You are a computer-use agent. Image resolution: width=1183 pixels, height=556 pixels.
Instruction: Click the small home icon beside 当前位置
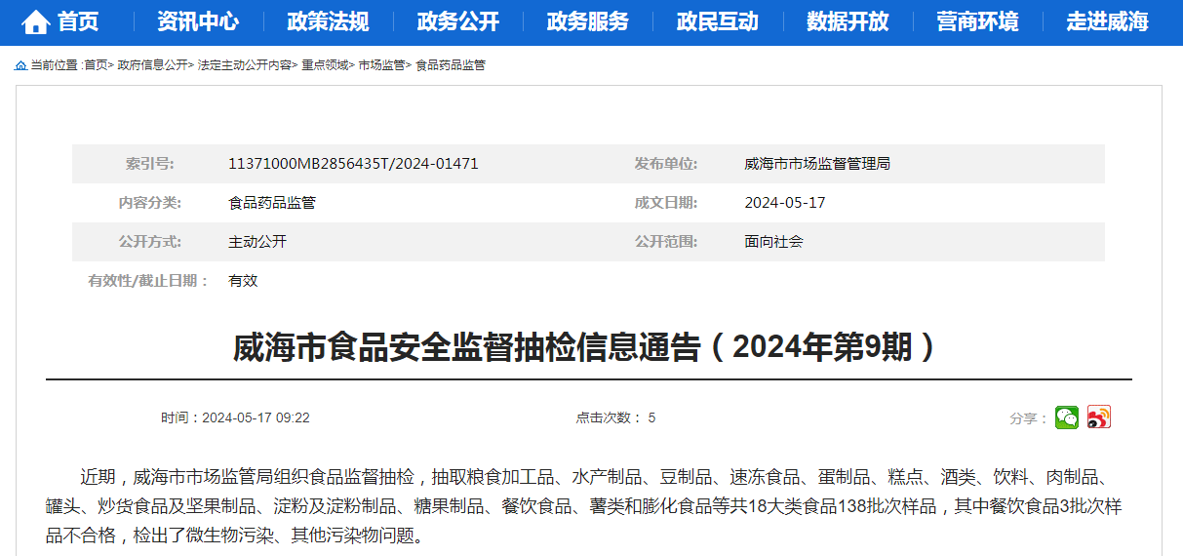[x=20, y=65]
